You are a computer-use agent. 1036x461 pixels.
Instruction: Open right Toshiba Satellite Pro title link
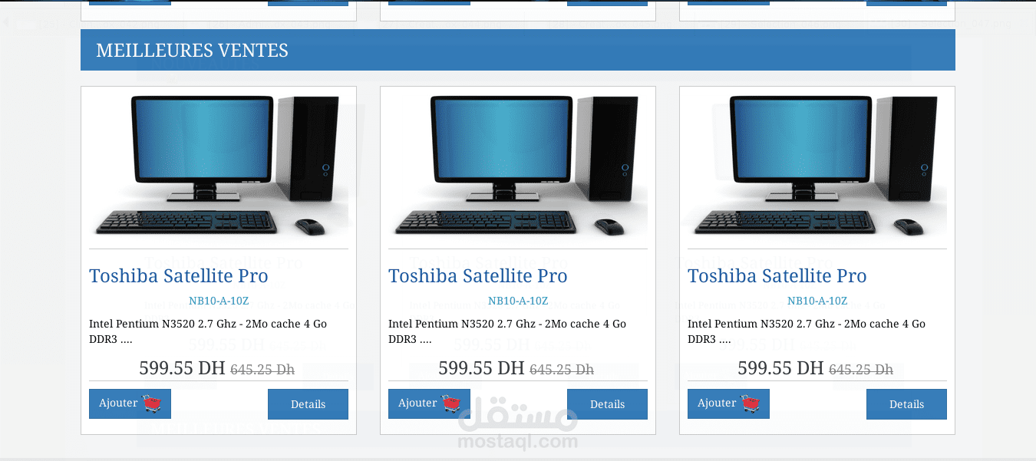(x=777, y=276)
